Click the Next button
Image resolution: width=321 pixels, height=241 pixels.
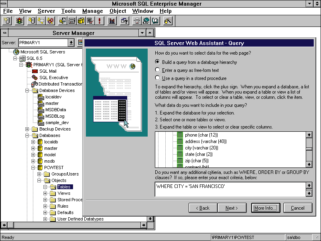[232, 208]
